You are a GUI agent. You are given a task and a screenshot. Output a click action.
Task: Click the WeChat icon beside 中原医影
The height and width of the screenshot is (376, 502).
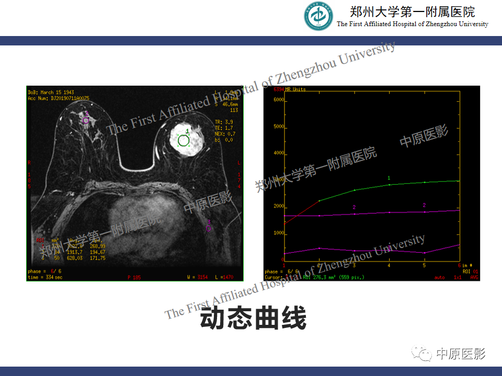421,354
